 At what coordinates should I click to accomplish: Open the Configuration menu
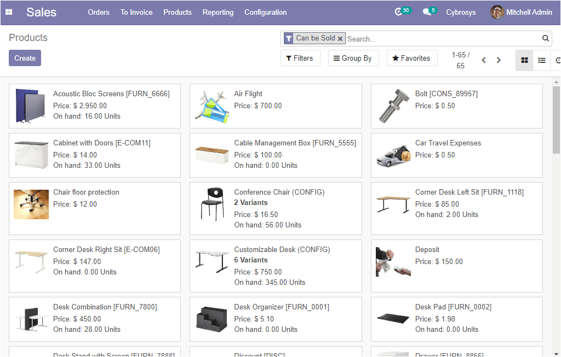pyautogui.click(x=266, y=12)
